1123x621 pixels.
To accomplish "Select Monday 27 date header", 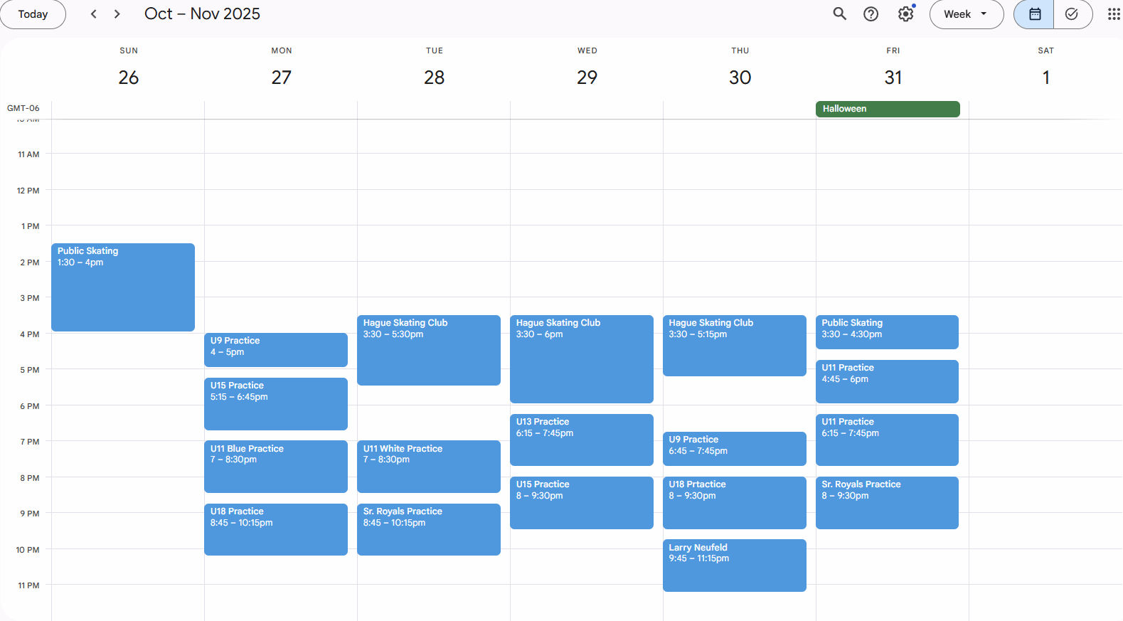I will [x=282, y=78].
